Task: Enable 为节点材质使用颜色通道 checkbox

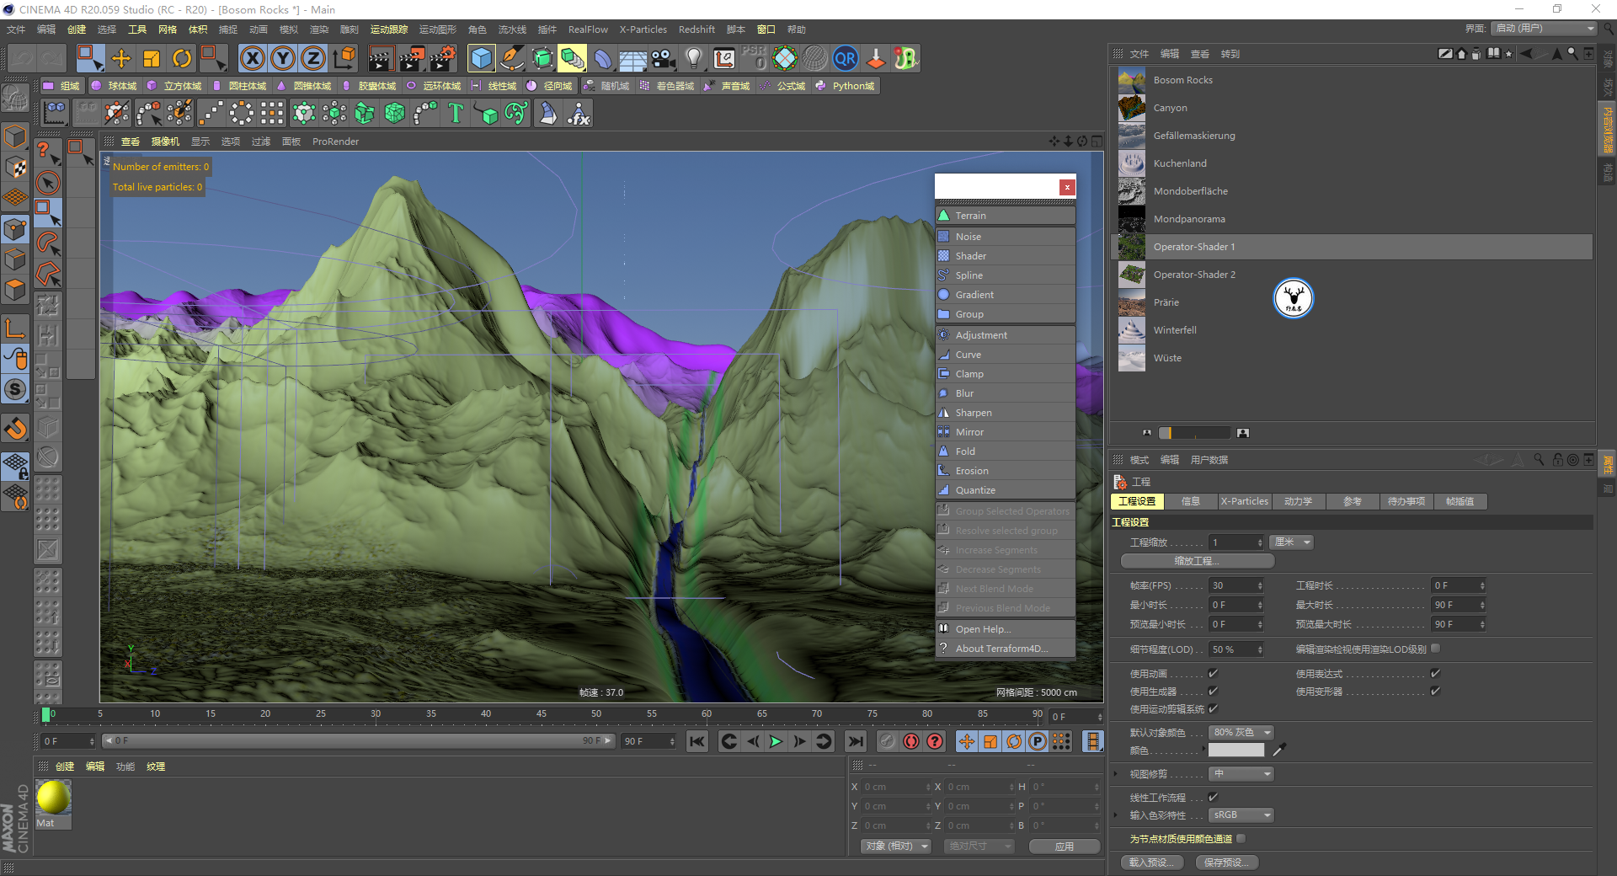Action: [x=1241, y=838]
